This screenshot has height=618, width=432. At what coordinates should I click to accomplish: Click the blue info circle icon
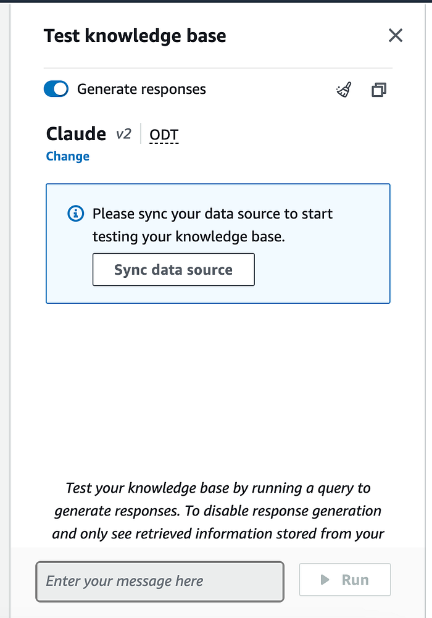coord(76,214)
